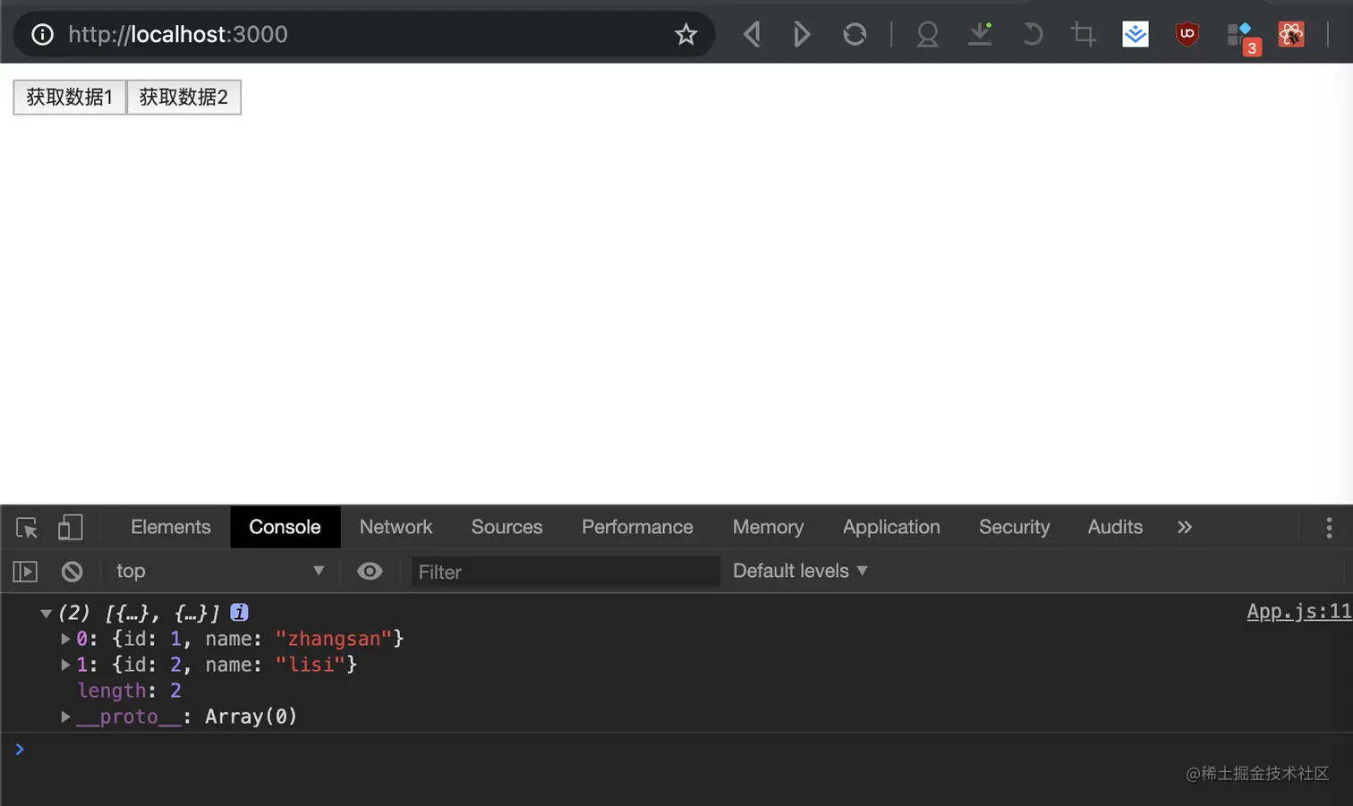1353x806 pixels.
Task: Toggle the device toolbar
Action: click(70, 528)
